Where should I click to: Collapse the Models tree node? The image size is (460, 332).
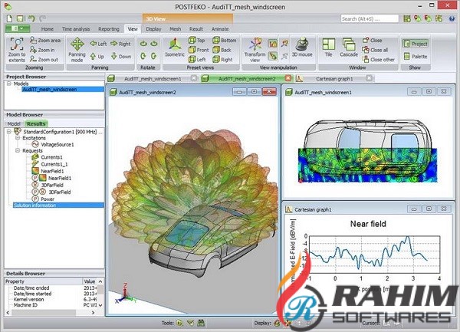(x=8, y=84)
